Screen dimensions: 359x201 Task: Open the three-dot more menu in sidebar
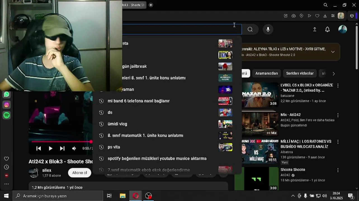click(6, 184)
